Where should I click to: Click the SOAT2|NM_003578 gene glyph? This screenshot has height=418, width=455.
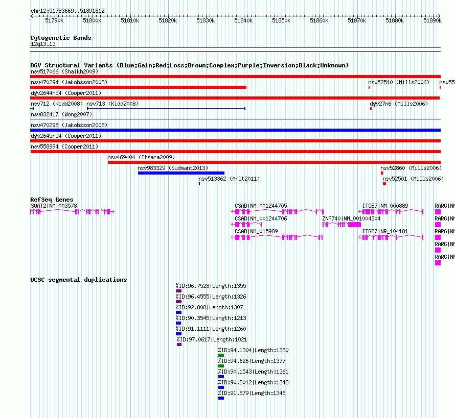click(72, 212)
